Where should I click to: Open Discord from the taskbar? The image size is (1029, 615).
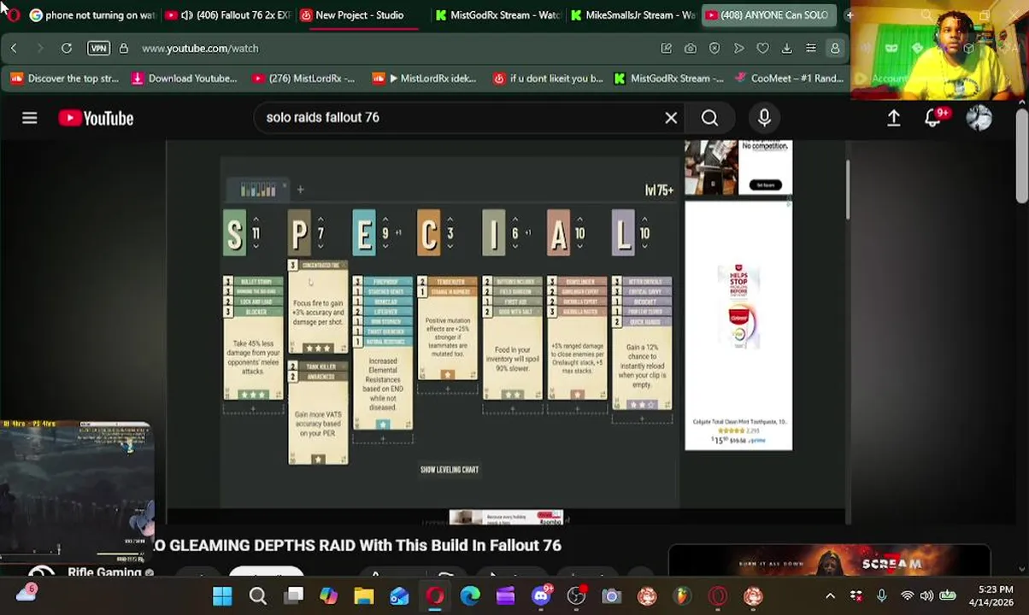tap(541, 595)
